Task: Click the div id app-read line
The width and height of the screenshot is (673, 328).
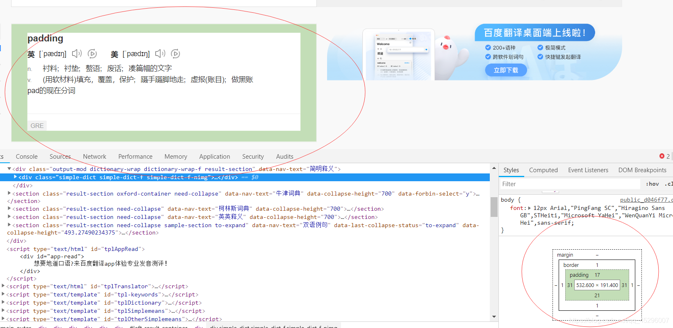Action: pos(52,256)
